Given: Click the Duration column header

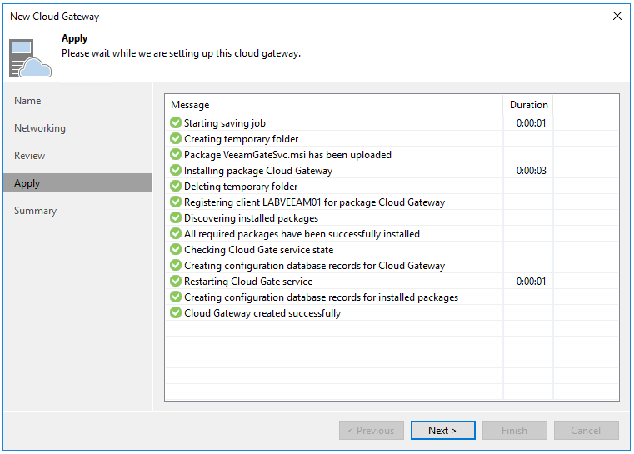Looking at the screenshot, I should (x=528, y=105).
